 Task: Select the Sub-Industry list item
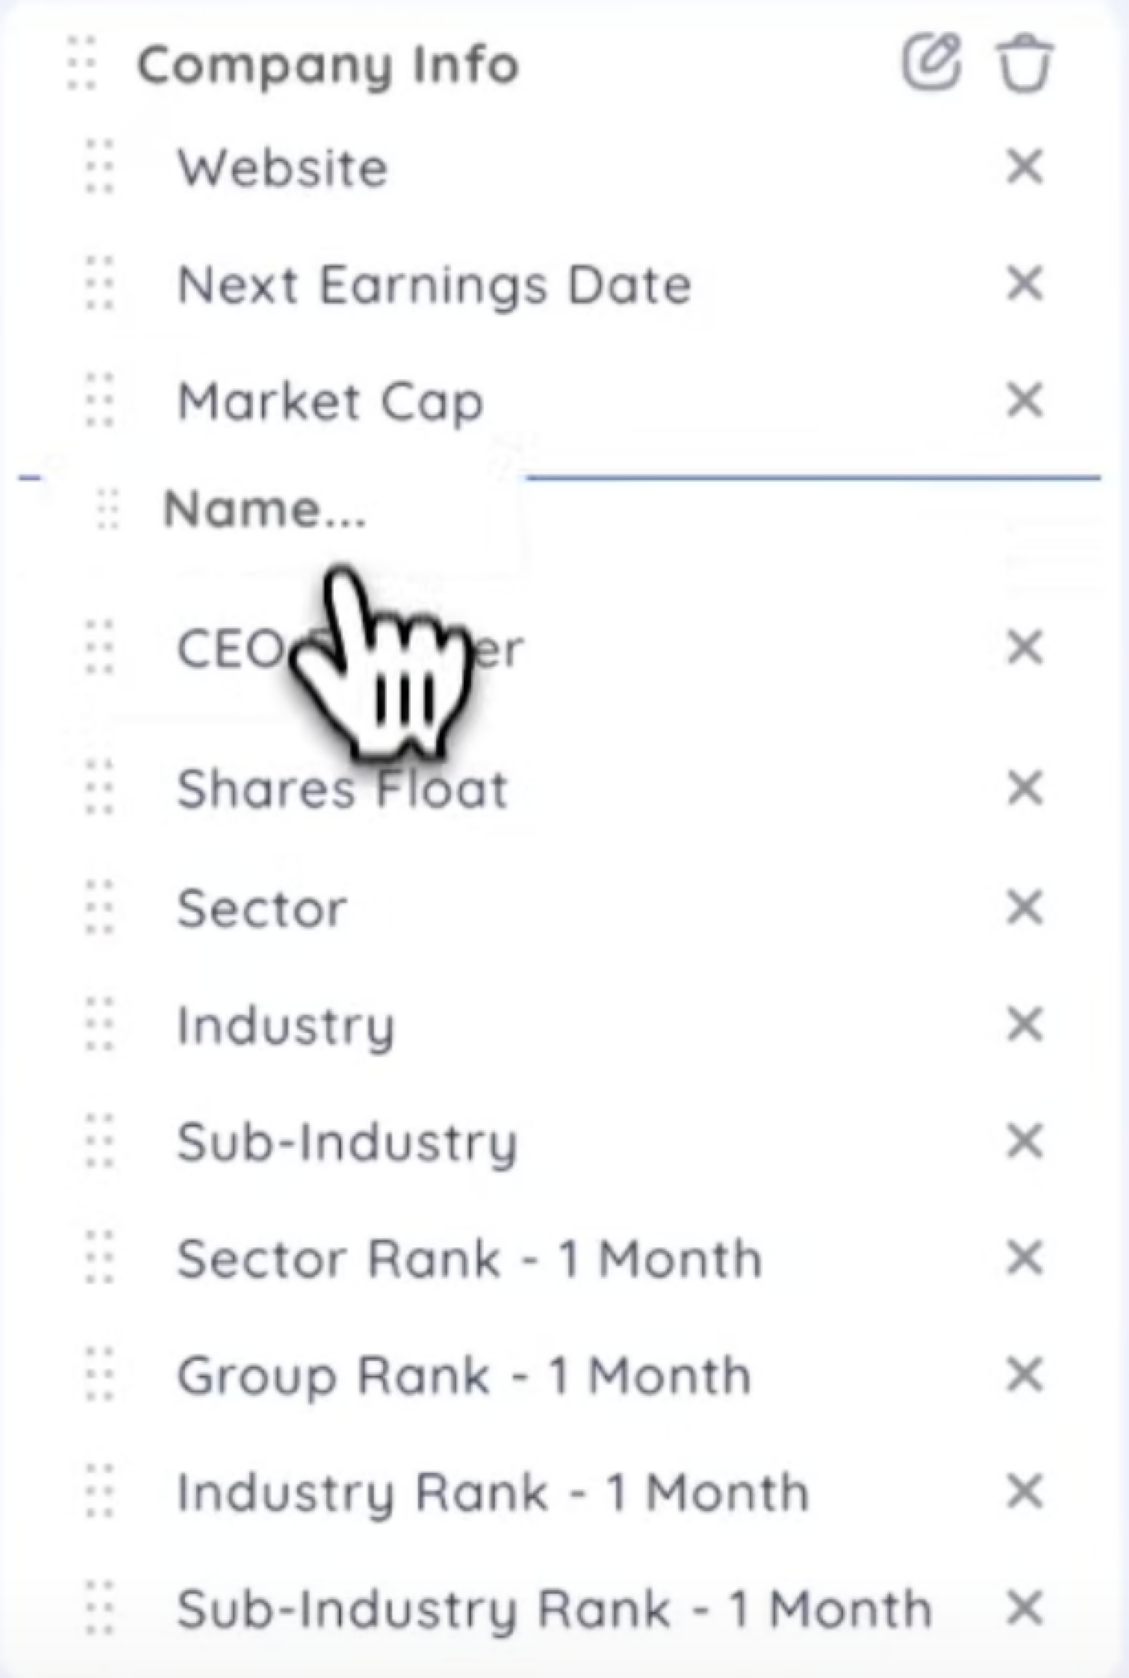coord(347,1142)
